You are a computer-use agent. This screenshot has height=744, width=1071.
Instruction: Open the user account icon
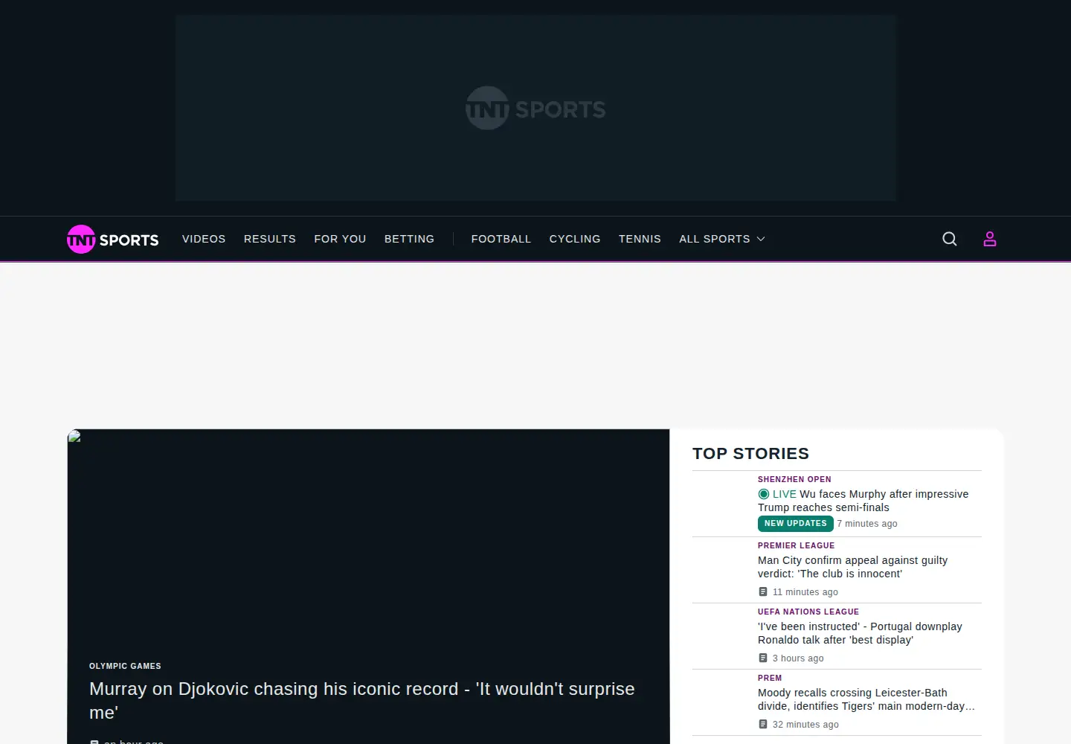pyautogui.click(x=990, y=239)
